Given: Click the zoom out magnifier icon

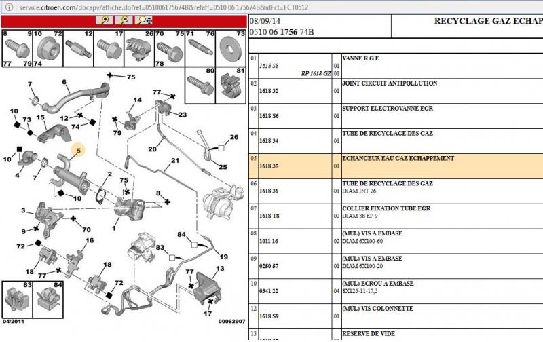Looking at the screenshot, I should (x=124, y=20).
